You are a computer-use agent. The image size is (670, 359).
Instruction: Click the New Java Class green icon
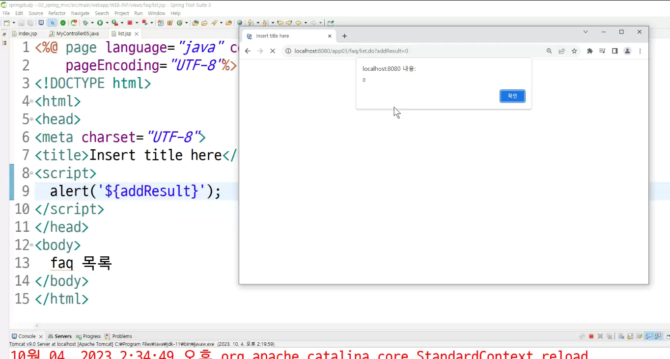click(179, 23)
